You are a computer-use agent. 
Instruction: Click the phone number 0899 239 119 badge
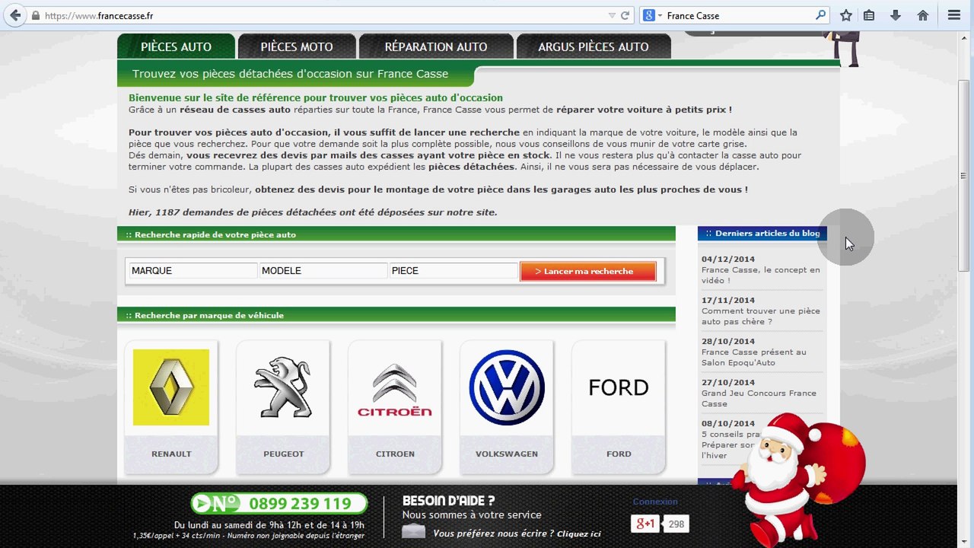pos(279,503)
